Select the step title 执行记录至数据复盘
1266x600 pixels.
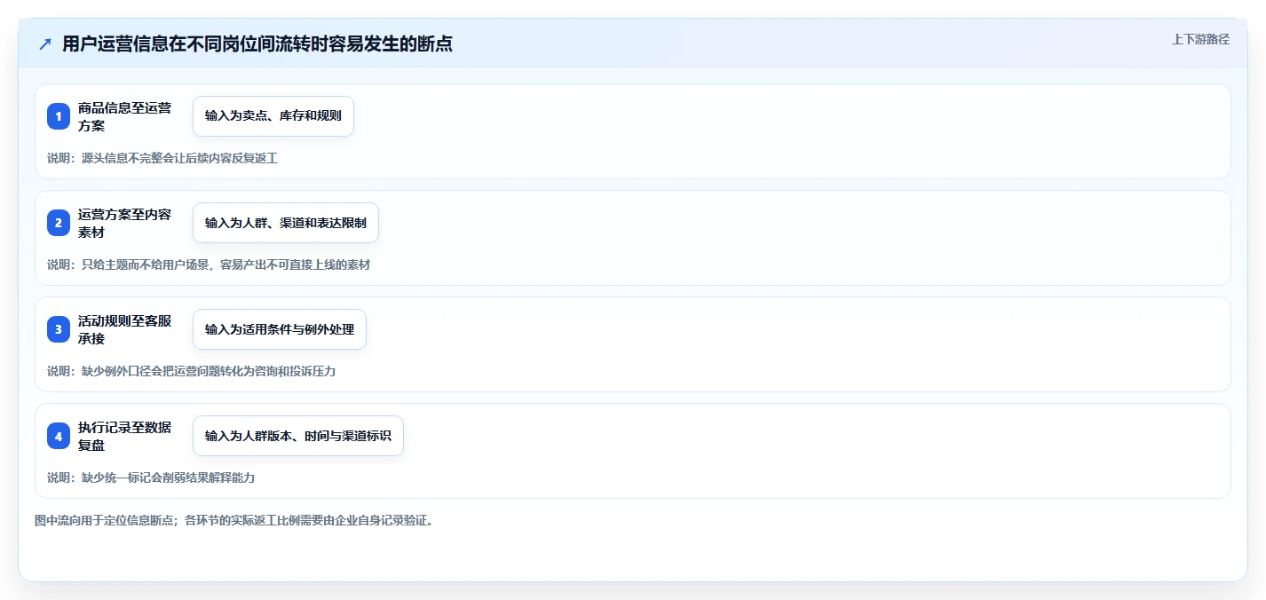[124, 436]
